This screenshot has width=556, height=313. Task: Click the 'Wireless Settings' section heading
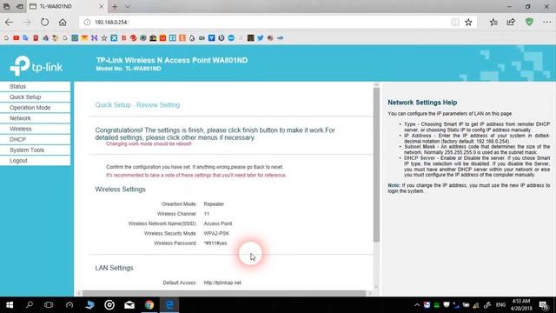120,190
